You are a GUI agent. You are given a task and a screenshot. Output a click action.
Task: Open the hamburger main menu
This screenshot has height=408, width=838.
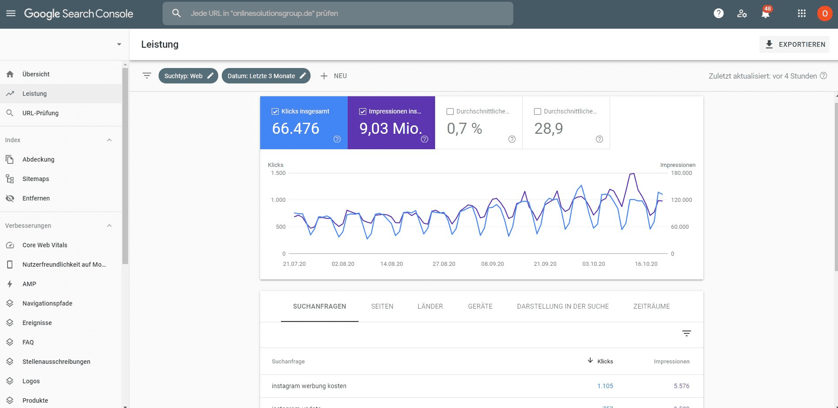[x=11, y=13]
